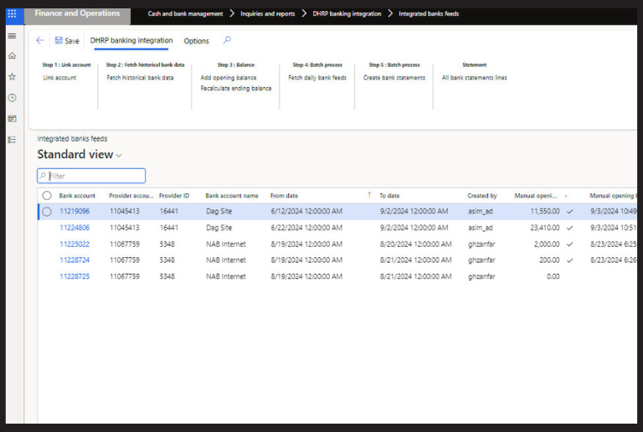Save the record
The height and width of the screenshot is (432, 643).
coord(67,40)
